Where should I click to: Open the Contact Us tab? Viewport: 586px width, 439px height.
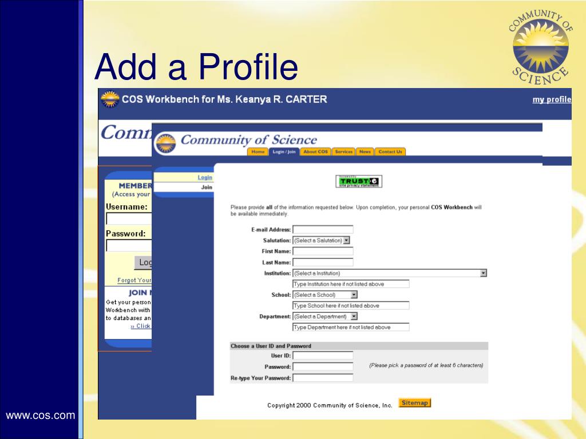(390, 151)
